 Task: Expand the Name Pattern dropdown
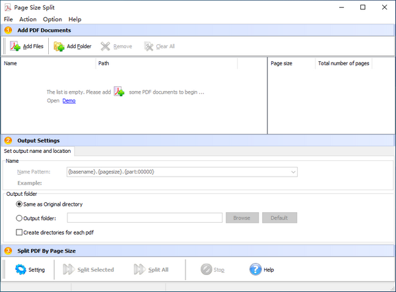(x=293, y=172)
